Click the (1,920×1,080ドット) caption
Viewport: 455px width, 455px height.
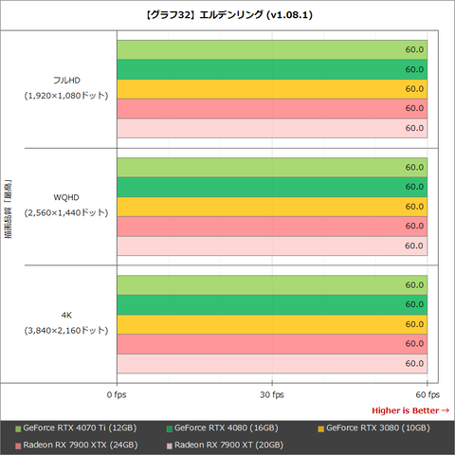(x=66, y=96)
